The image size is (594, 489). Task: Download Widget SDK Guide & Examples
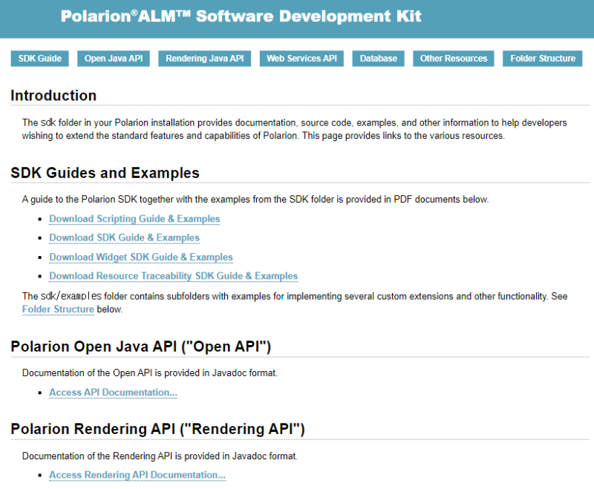[x=141, y=257]
